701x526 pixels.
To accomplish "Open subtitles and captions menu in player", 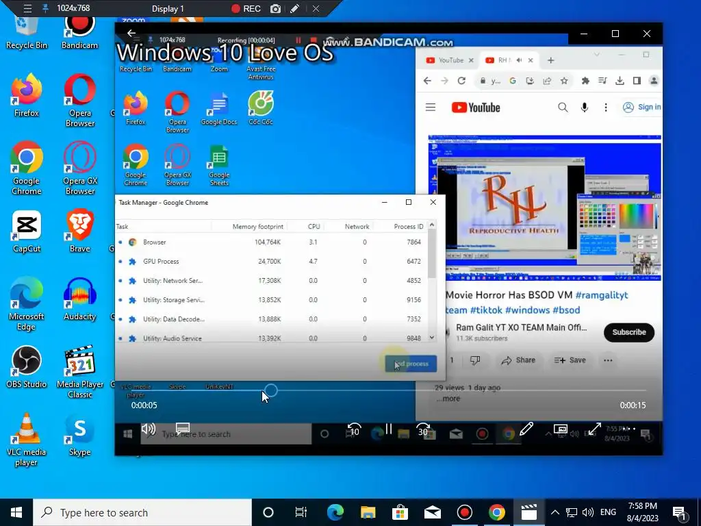I will (183, 430).
